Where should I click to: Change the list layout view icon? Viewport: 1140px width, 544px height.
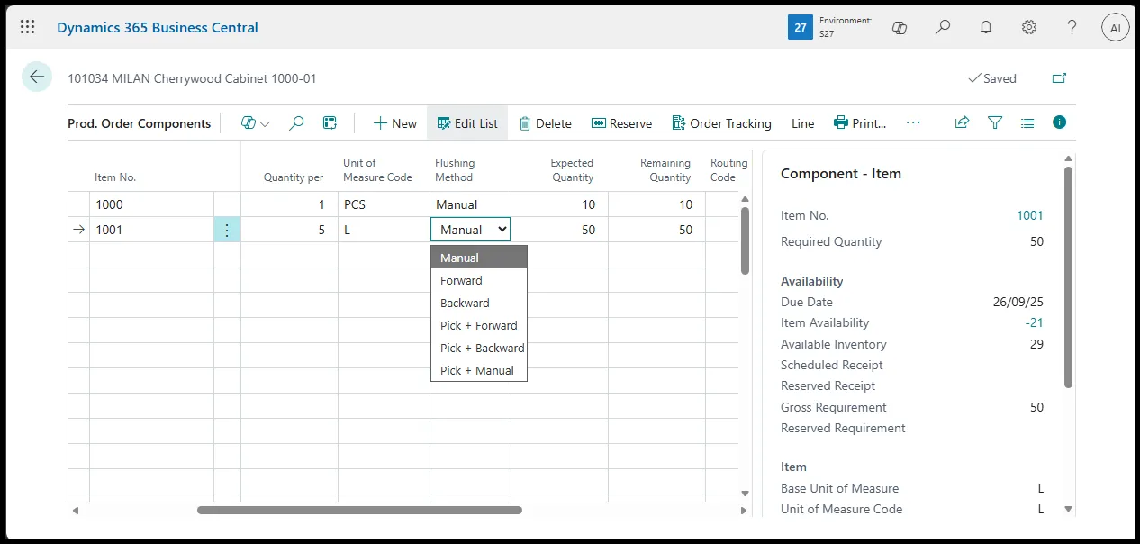(x=1027, y=122)
